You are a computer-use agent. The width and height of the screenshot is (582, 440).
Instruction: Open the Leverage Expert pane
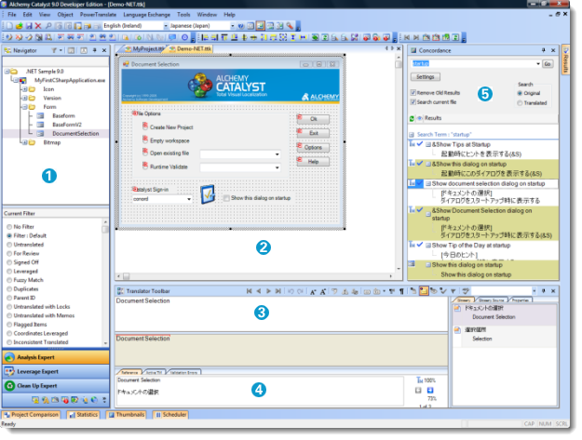point(56,372)
